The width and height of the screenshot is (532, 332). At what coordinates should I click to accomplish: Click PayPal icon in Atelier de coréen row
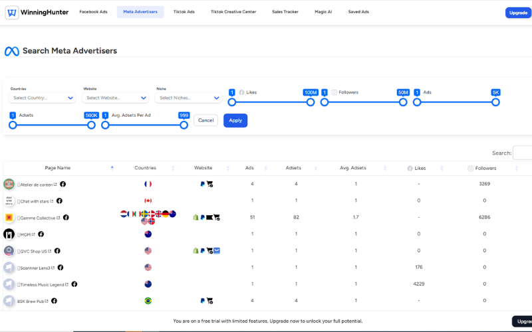click(x=203, y=184)
